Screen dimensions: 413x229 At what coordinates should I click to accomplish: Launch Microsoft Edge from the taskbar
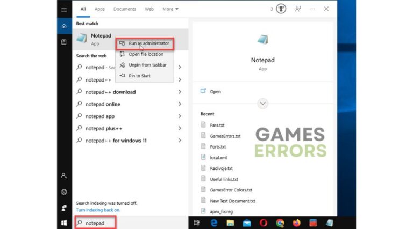[213, 223]
